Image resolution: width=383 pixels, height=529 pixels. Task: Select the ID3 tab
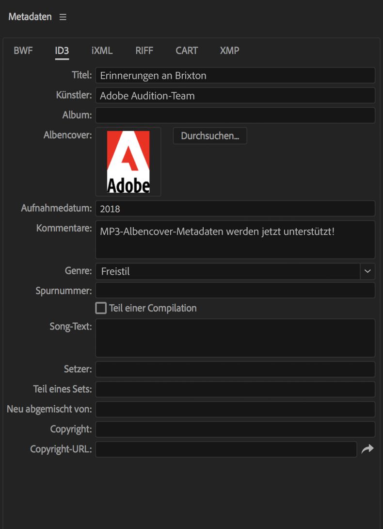[x=62, y=50]
